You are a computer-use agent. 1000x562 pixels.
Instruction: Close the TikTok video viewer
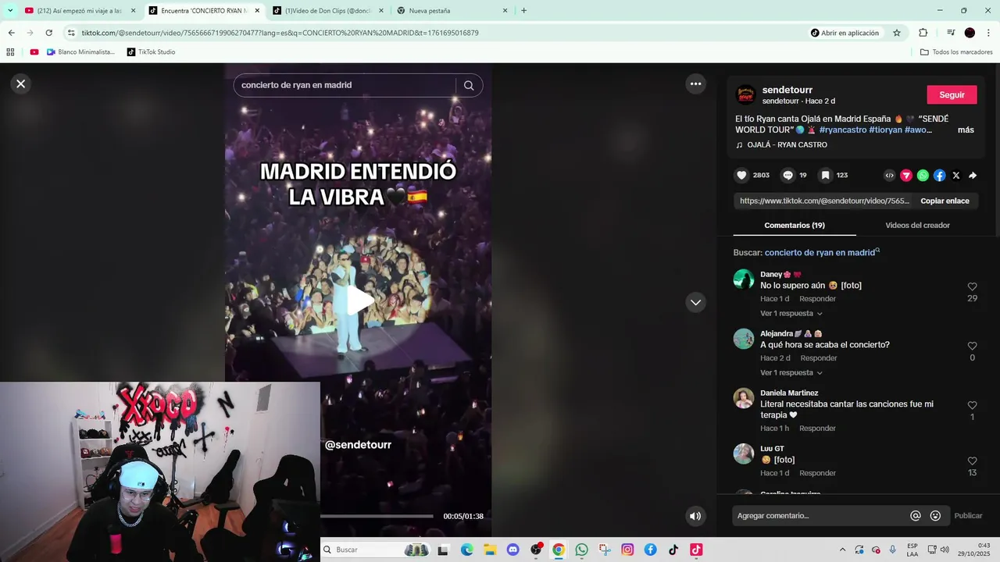click(21, 84)
